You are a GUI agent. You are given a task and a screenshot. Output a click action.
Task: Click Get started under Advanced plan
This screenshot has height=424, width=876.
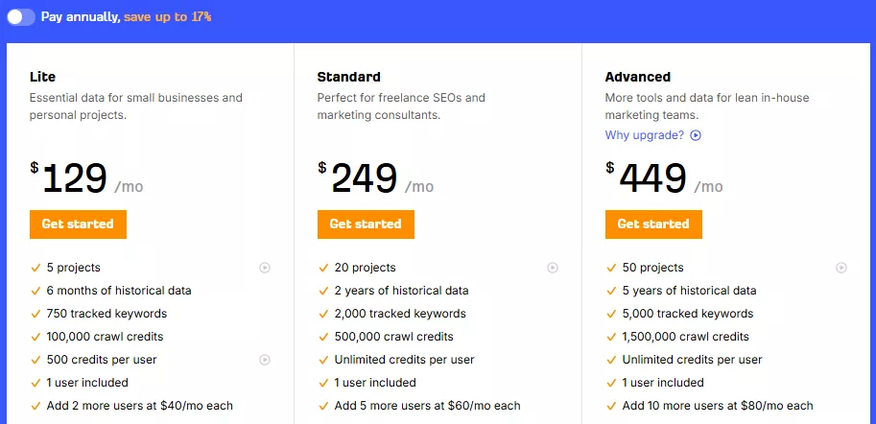[x=653, y=224]
